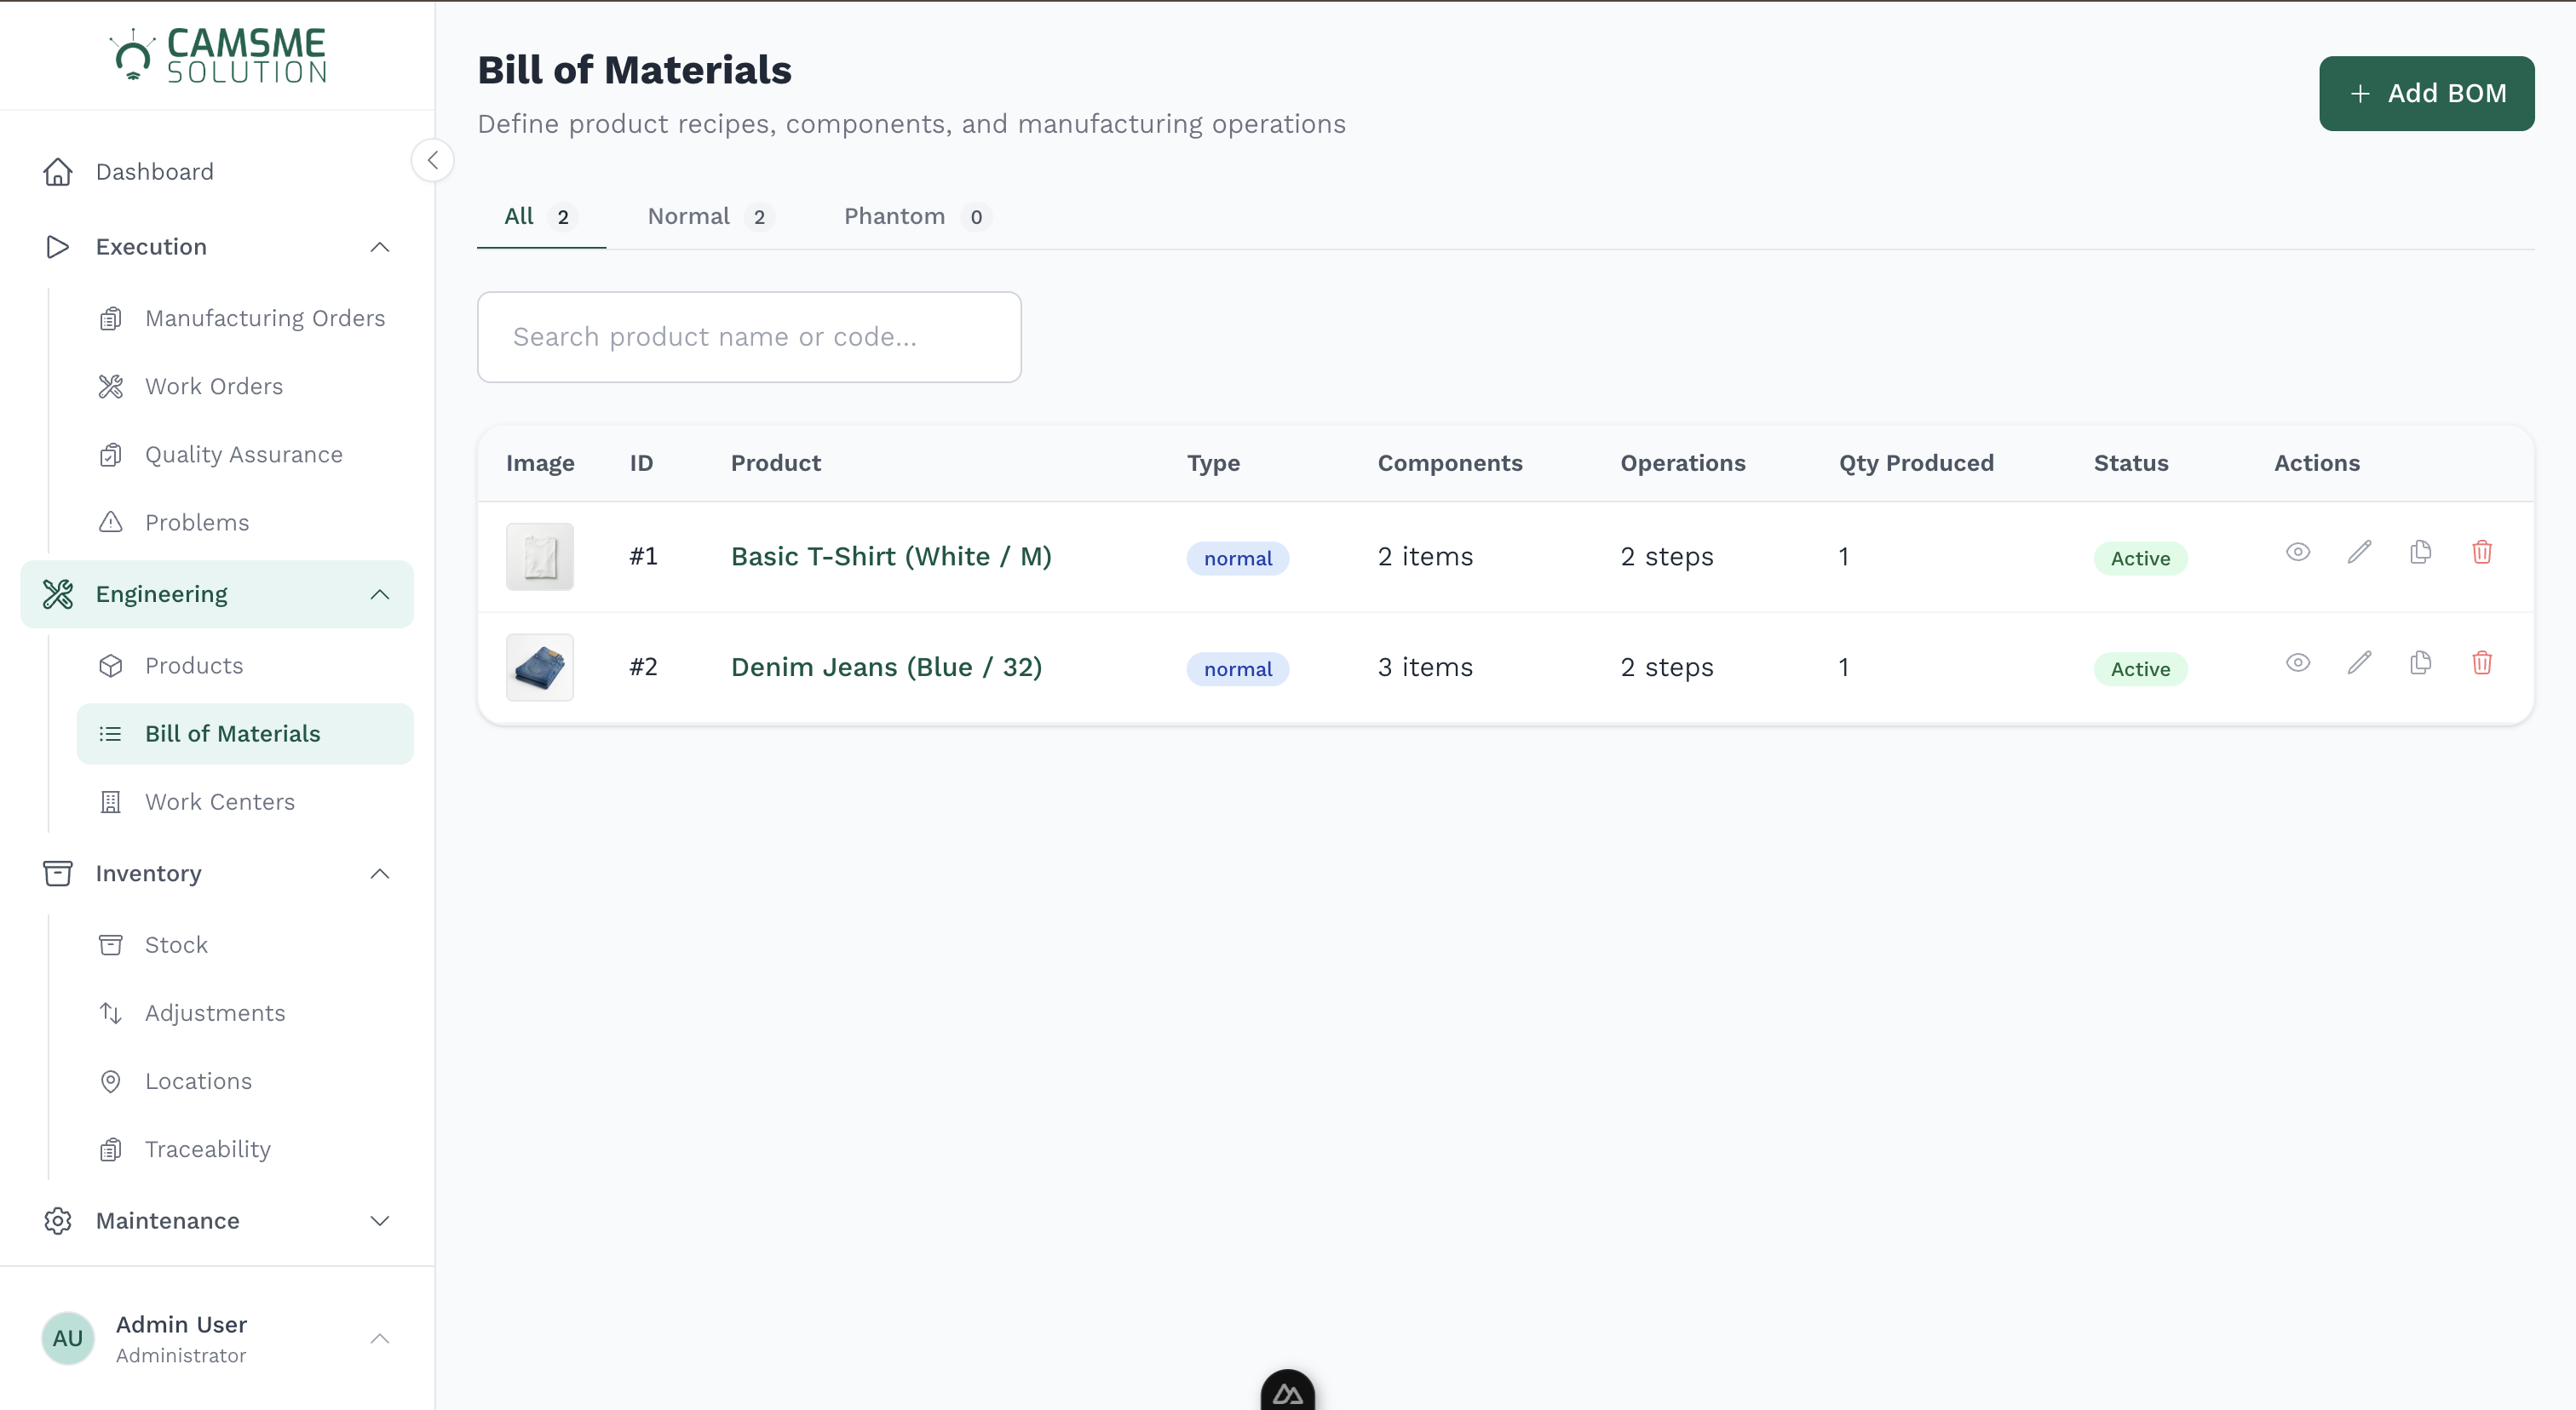The image size is (2576, 1410).
Task: Open the Problems page
Action: coord(197,522)
